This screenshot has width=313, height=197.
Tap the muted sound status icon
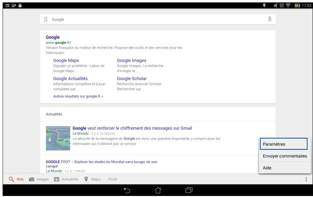pyautogui.click(x=276, y=5)
